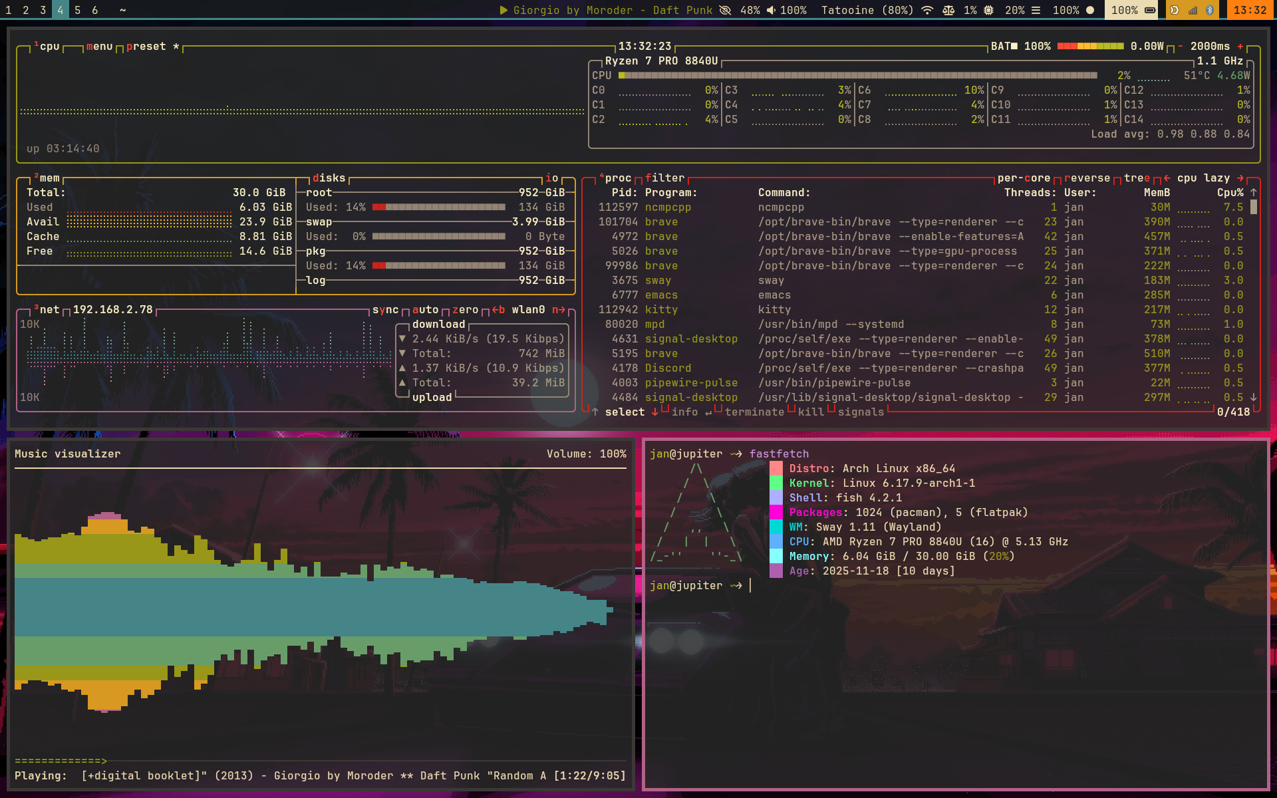
Task: Click the Bluetooth tray icon
Action: [x=1210, y=10]
